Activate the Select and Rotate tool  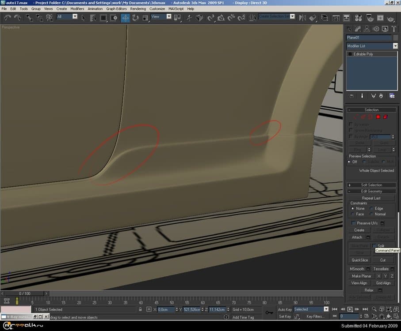(134, 18)
